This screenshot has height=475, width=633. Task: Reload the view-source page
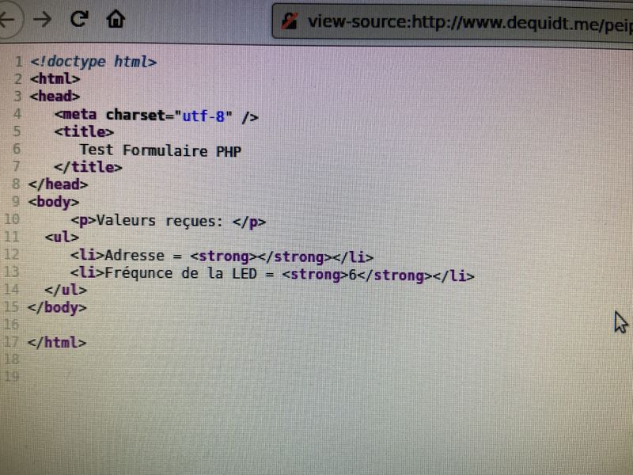coord(79,18)
